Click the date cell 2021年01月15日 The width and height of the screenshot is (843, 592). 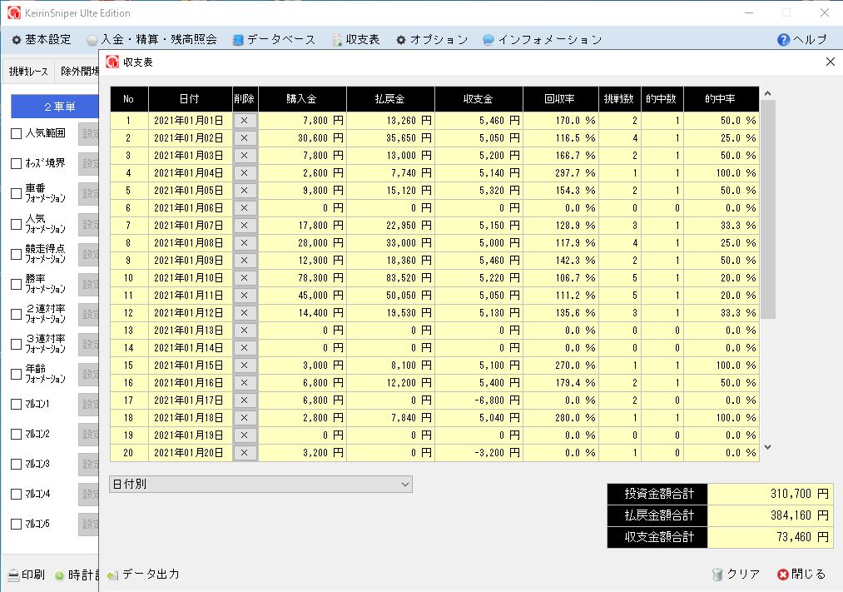point(190,366)
